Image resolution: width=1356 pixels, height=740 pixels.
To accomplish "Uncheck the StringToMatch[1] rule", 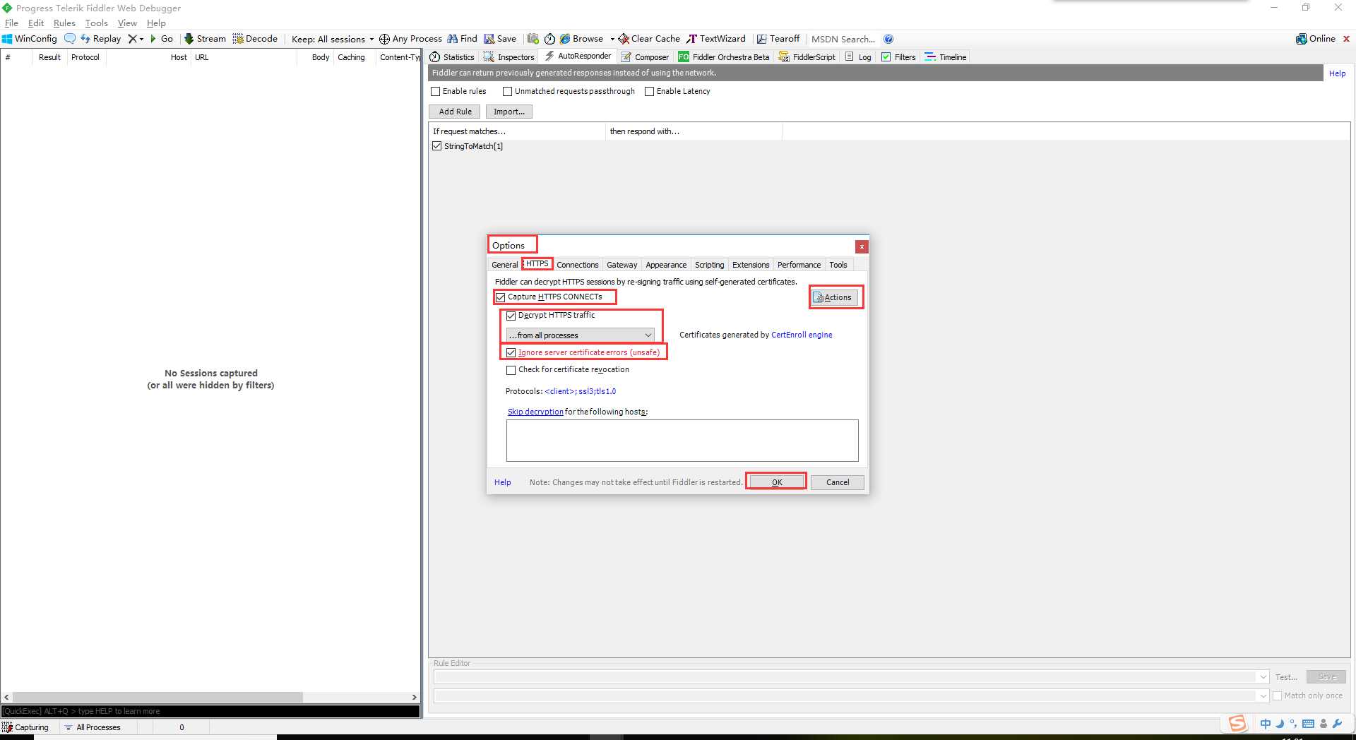I will tap(437, 146).
